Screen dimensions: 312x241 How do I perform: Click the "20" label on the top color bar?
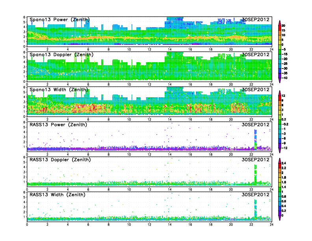(x=283, y=26)
